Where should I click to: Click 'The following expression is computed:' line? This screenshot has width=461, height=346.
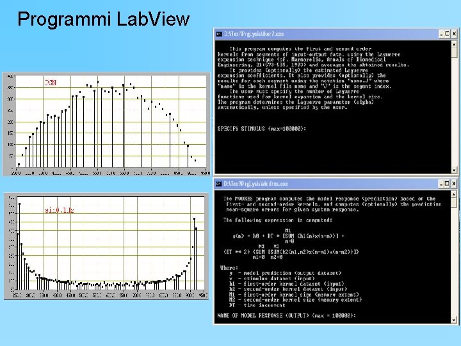tap(277, 220)
